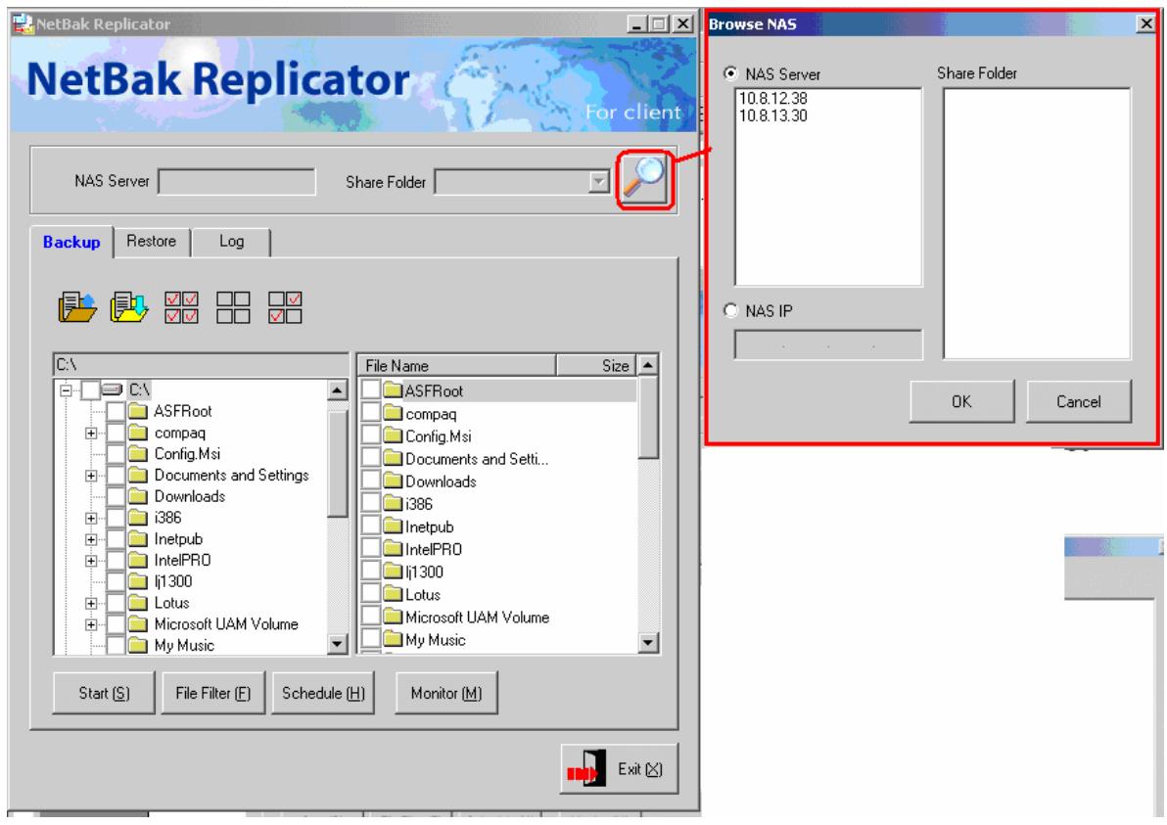The image size is (1167, 825).
Task: Check the Downloads checkbox in file list
Action: click(371, 481)
